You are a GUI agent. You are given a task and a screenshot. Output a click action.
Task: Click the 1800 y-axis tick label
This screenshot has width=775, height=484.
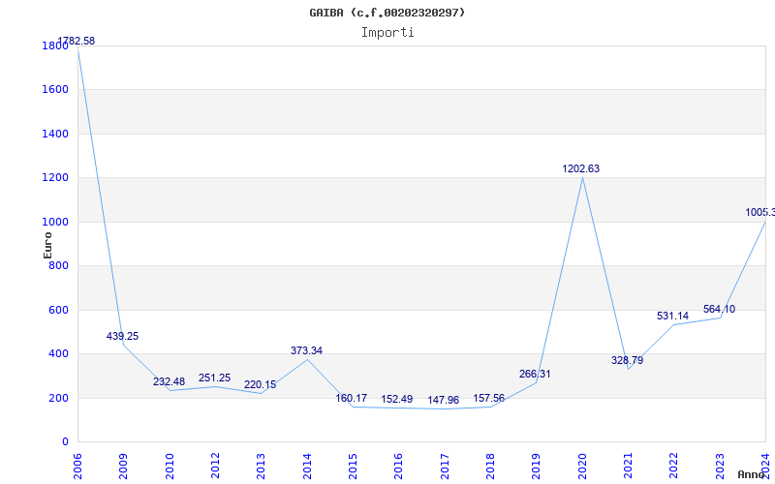[x=55, y=45]
